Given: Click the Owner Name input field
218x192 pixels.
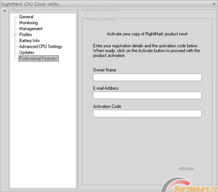Looking at the screenshot, I should pyautogui.click(x=147, y=77).
